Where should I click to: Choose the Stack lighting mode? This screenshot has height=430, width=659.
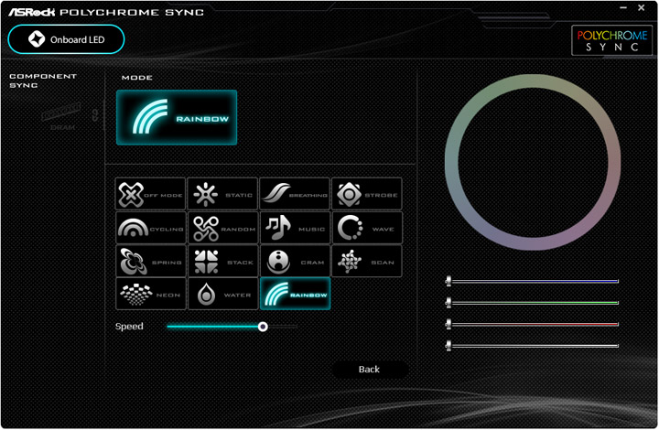coord(222,261)
